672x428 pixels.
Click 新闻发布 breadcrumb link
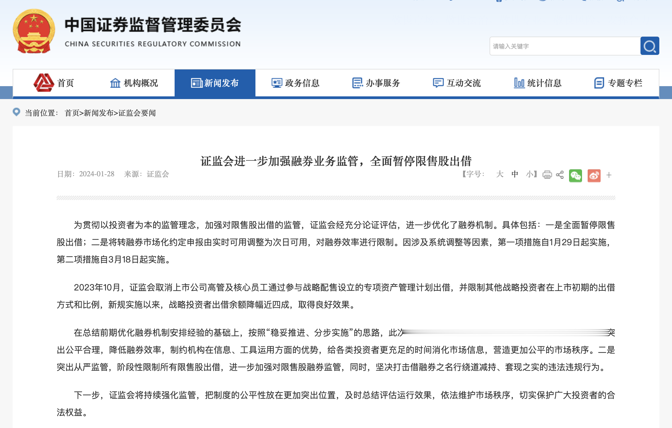[99, 113]
